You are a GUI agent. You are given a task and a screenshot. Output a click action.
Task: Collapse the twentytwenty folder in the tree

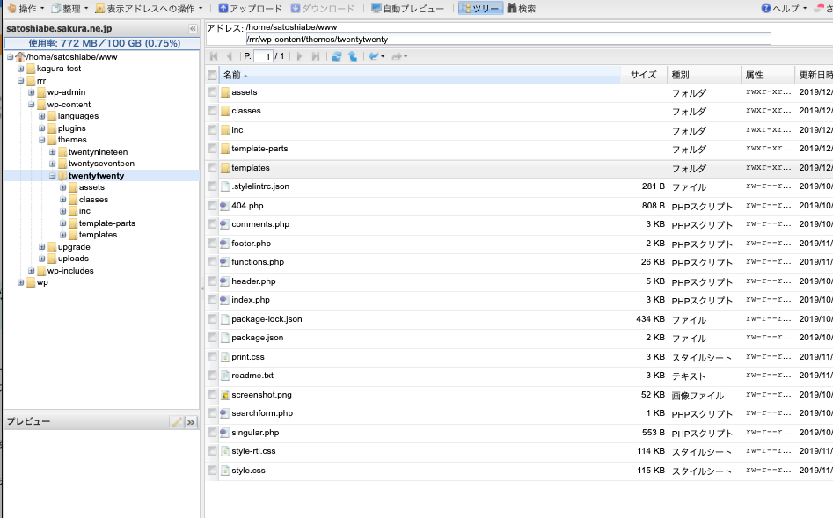pos(52,176)
